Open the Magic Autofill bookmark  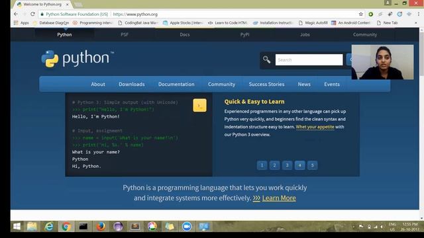click(313, 23)
